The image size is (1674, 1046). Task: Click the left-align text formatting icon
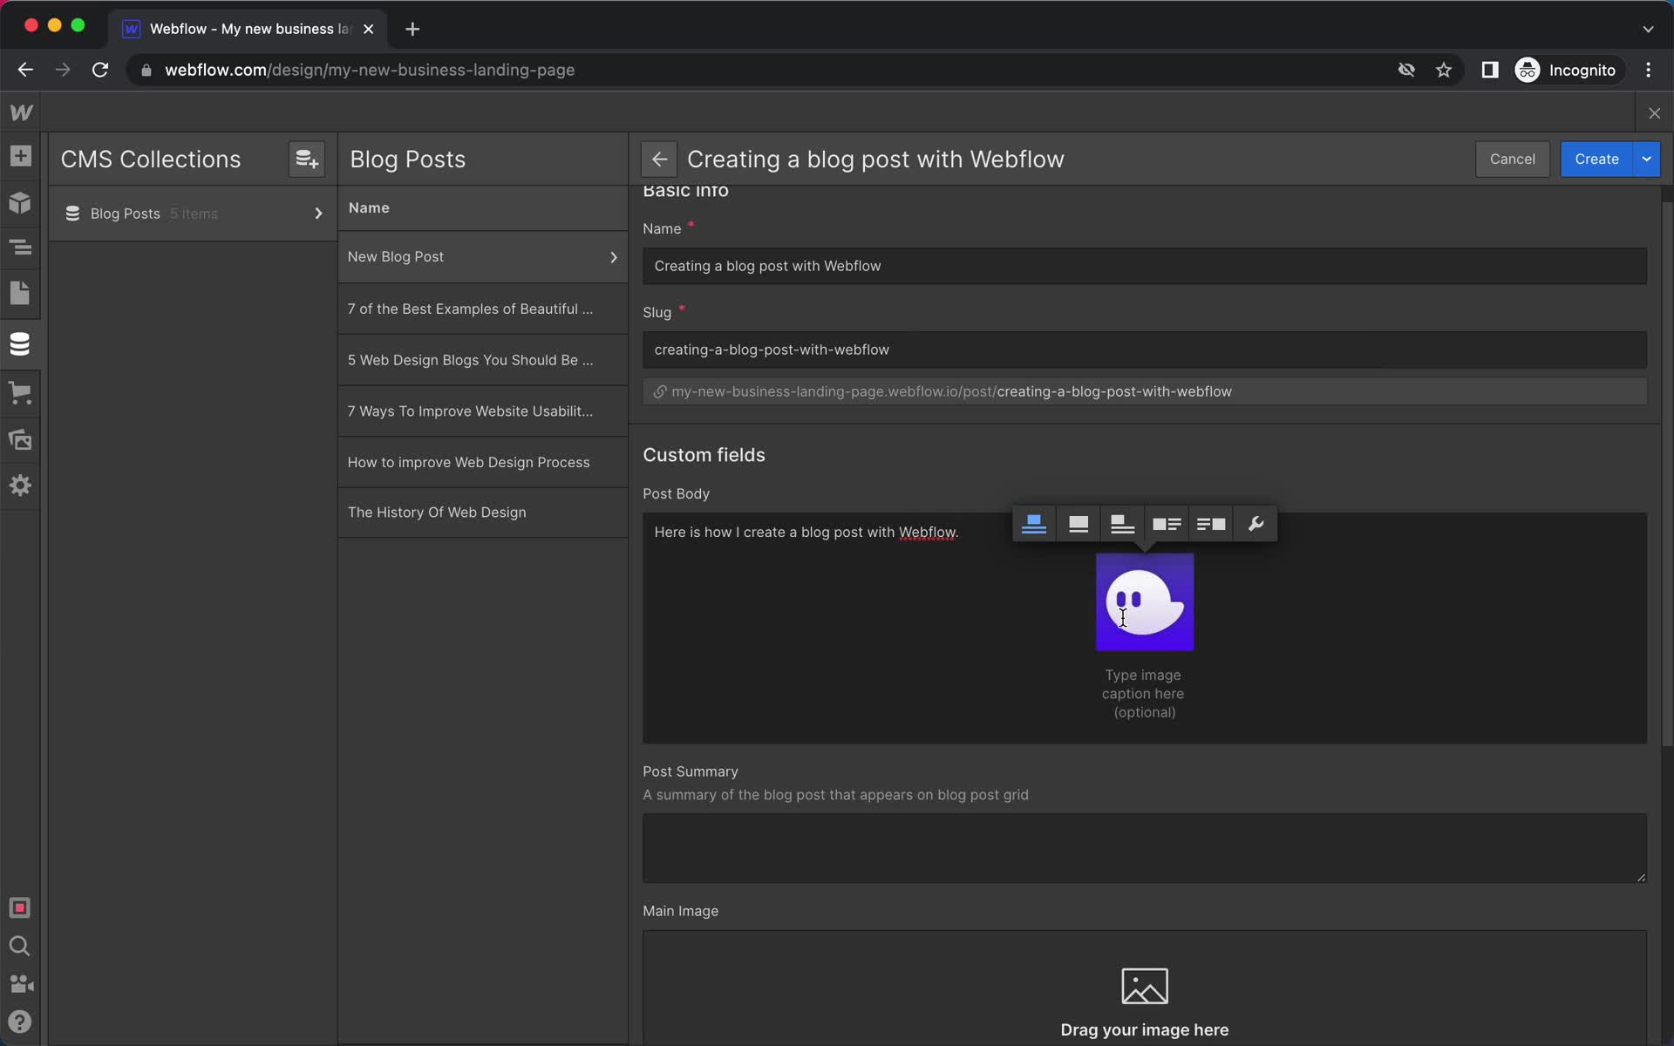(x=1034, y=523)
